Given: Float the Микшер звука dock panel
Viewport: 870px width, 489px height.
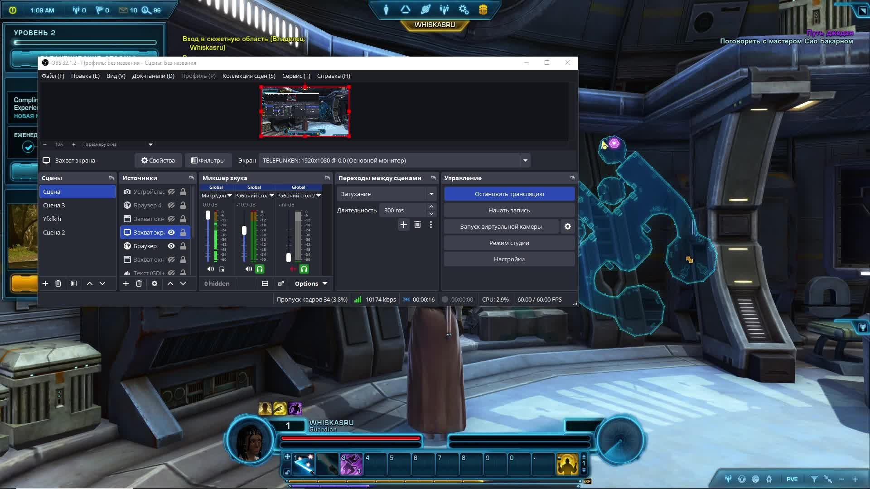Looking at the screenshot, I should 328,178.
